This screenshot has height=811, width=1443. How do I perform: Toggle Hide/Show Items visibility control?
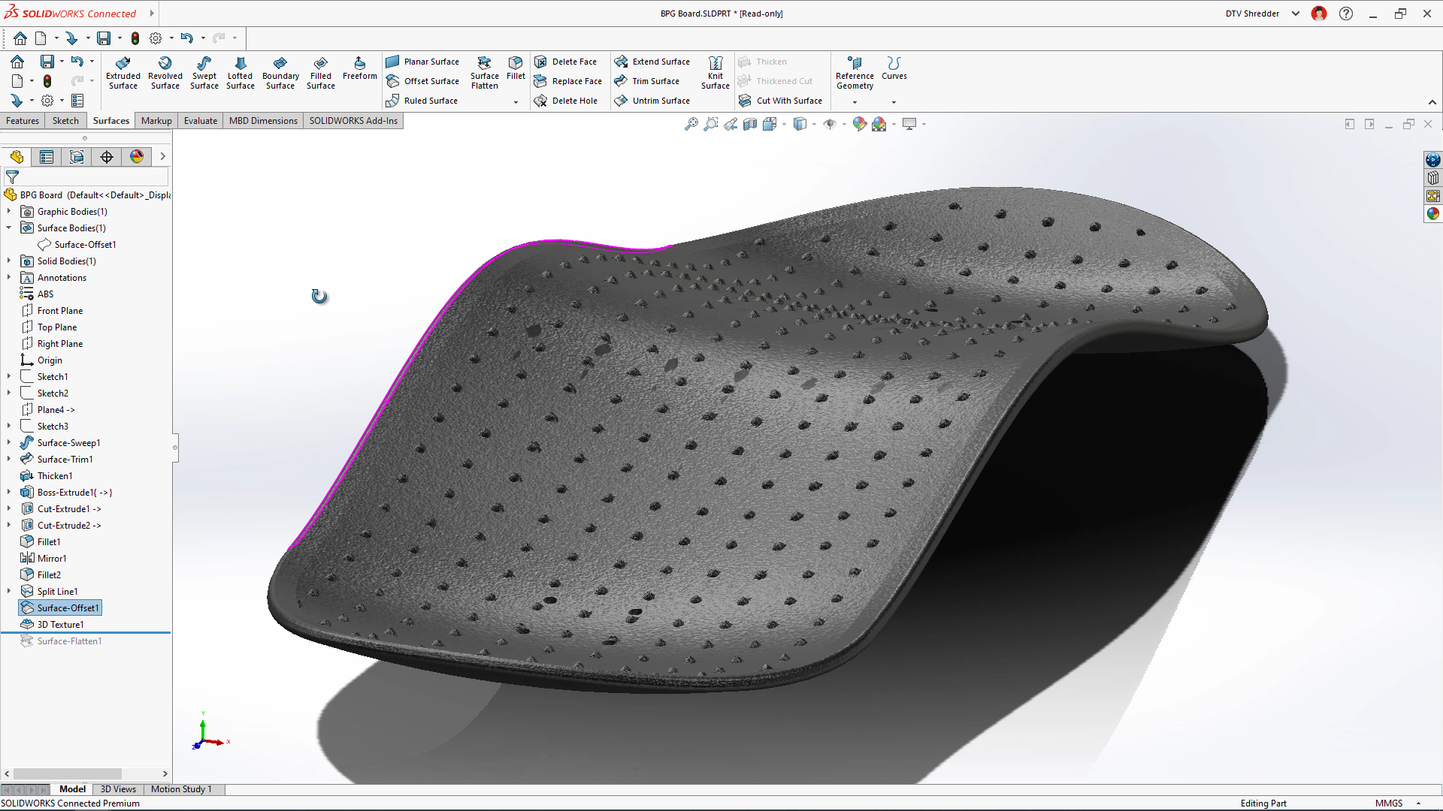(831, 124)
